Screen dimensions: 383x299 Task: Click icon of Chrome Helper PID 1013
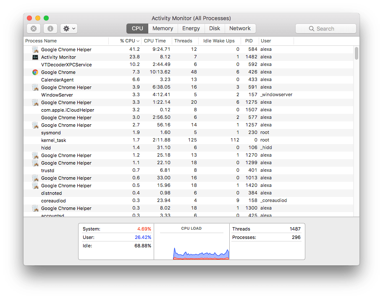point(35,178)
